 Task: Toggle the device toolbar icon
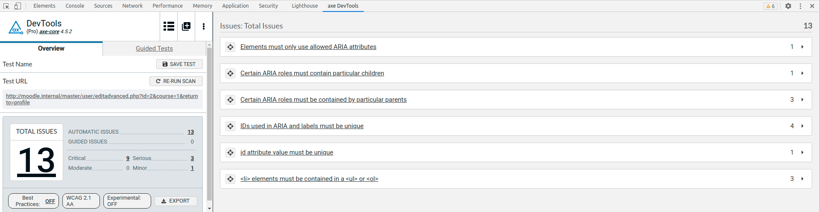tap(18, 6)
